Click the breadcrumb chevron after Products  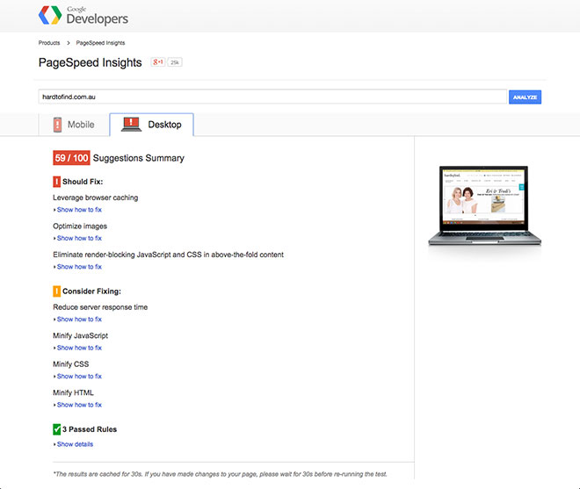[x=68, y=43]
